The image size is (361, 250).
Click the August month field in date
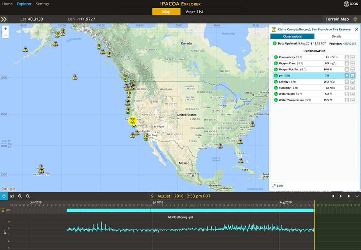(x=164, y=196)
